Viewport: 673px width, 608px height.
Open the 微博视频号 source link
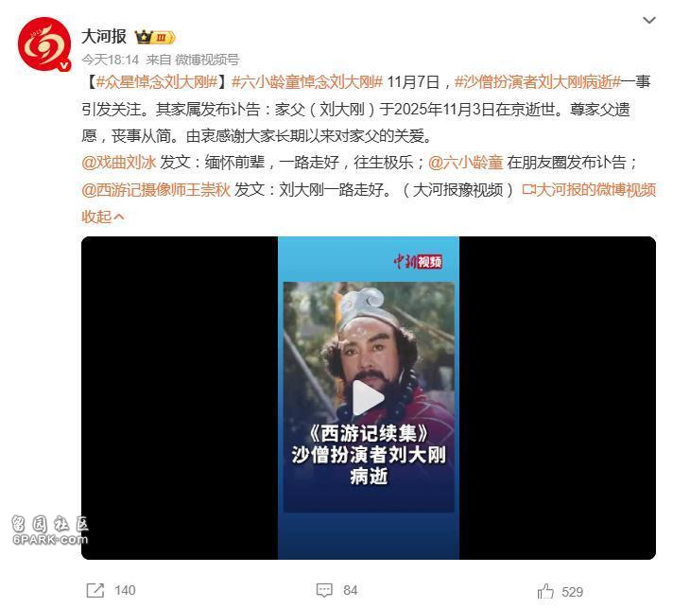[x=207, y=60]
